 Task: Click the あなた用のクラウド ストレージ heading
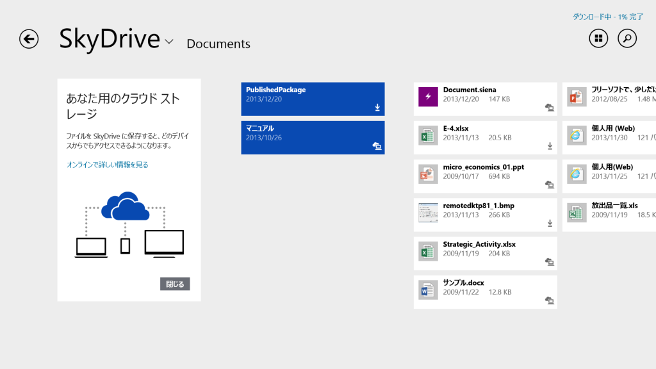123,106
